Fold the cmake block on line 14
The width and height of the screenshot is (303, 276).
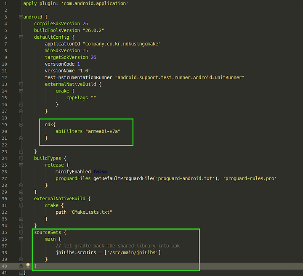[21, 91]
